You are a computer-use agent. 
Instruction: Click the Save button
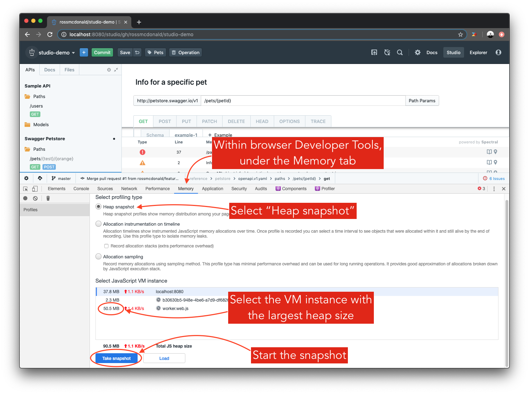[x=125, y=52]
